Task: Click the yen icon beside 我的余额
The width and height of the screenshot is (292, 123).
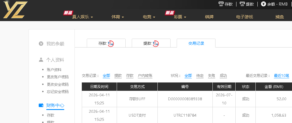Action: click(x=41, y=44)
